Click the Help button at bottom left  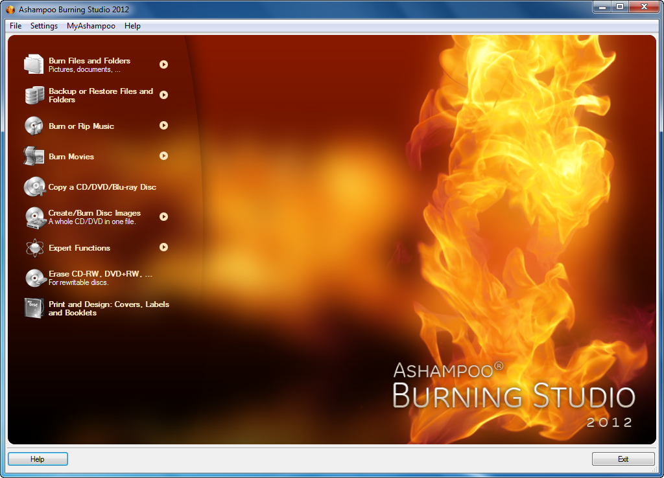point(37,459)
